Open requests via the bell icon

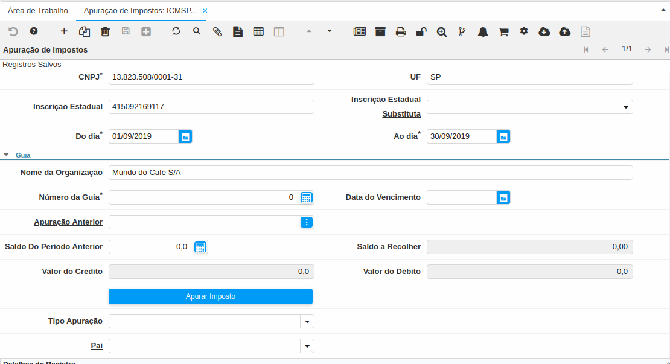click(x=483, y=31)
